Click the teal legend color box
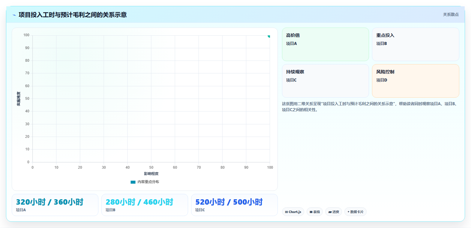The image size is (471, 228). click(133, 182)
